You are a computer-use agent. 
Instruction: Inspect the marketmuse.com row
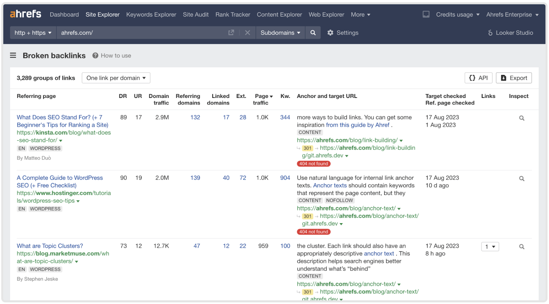[522, 247]
